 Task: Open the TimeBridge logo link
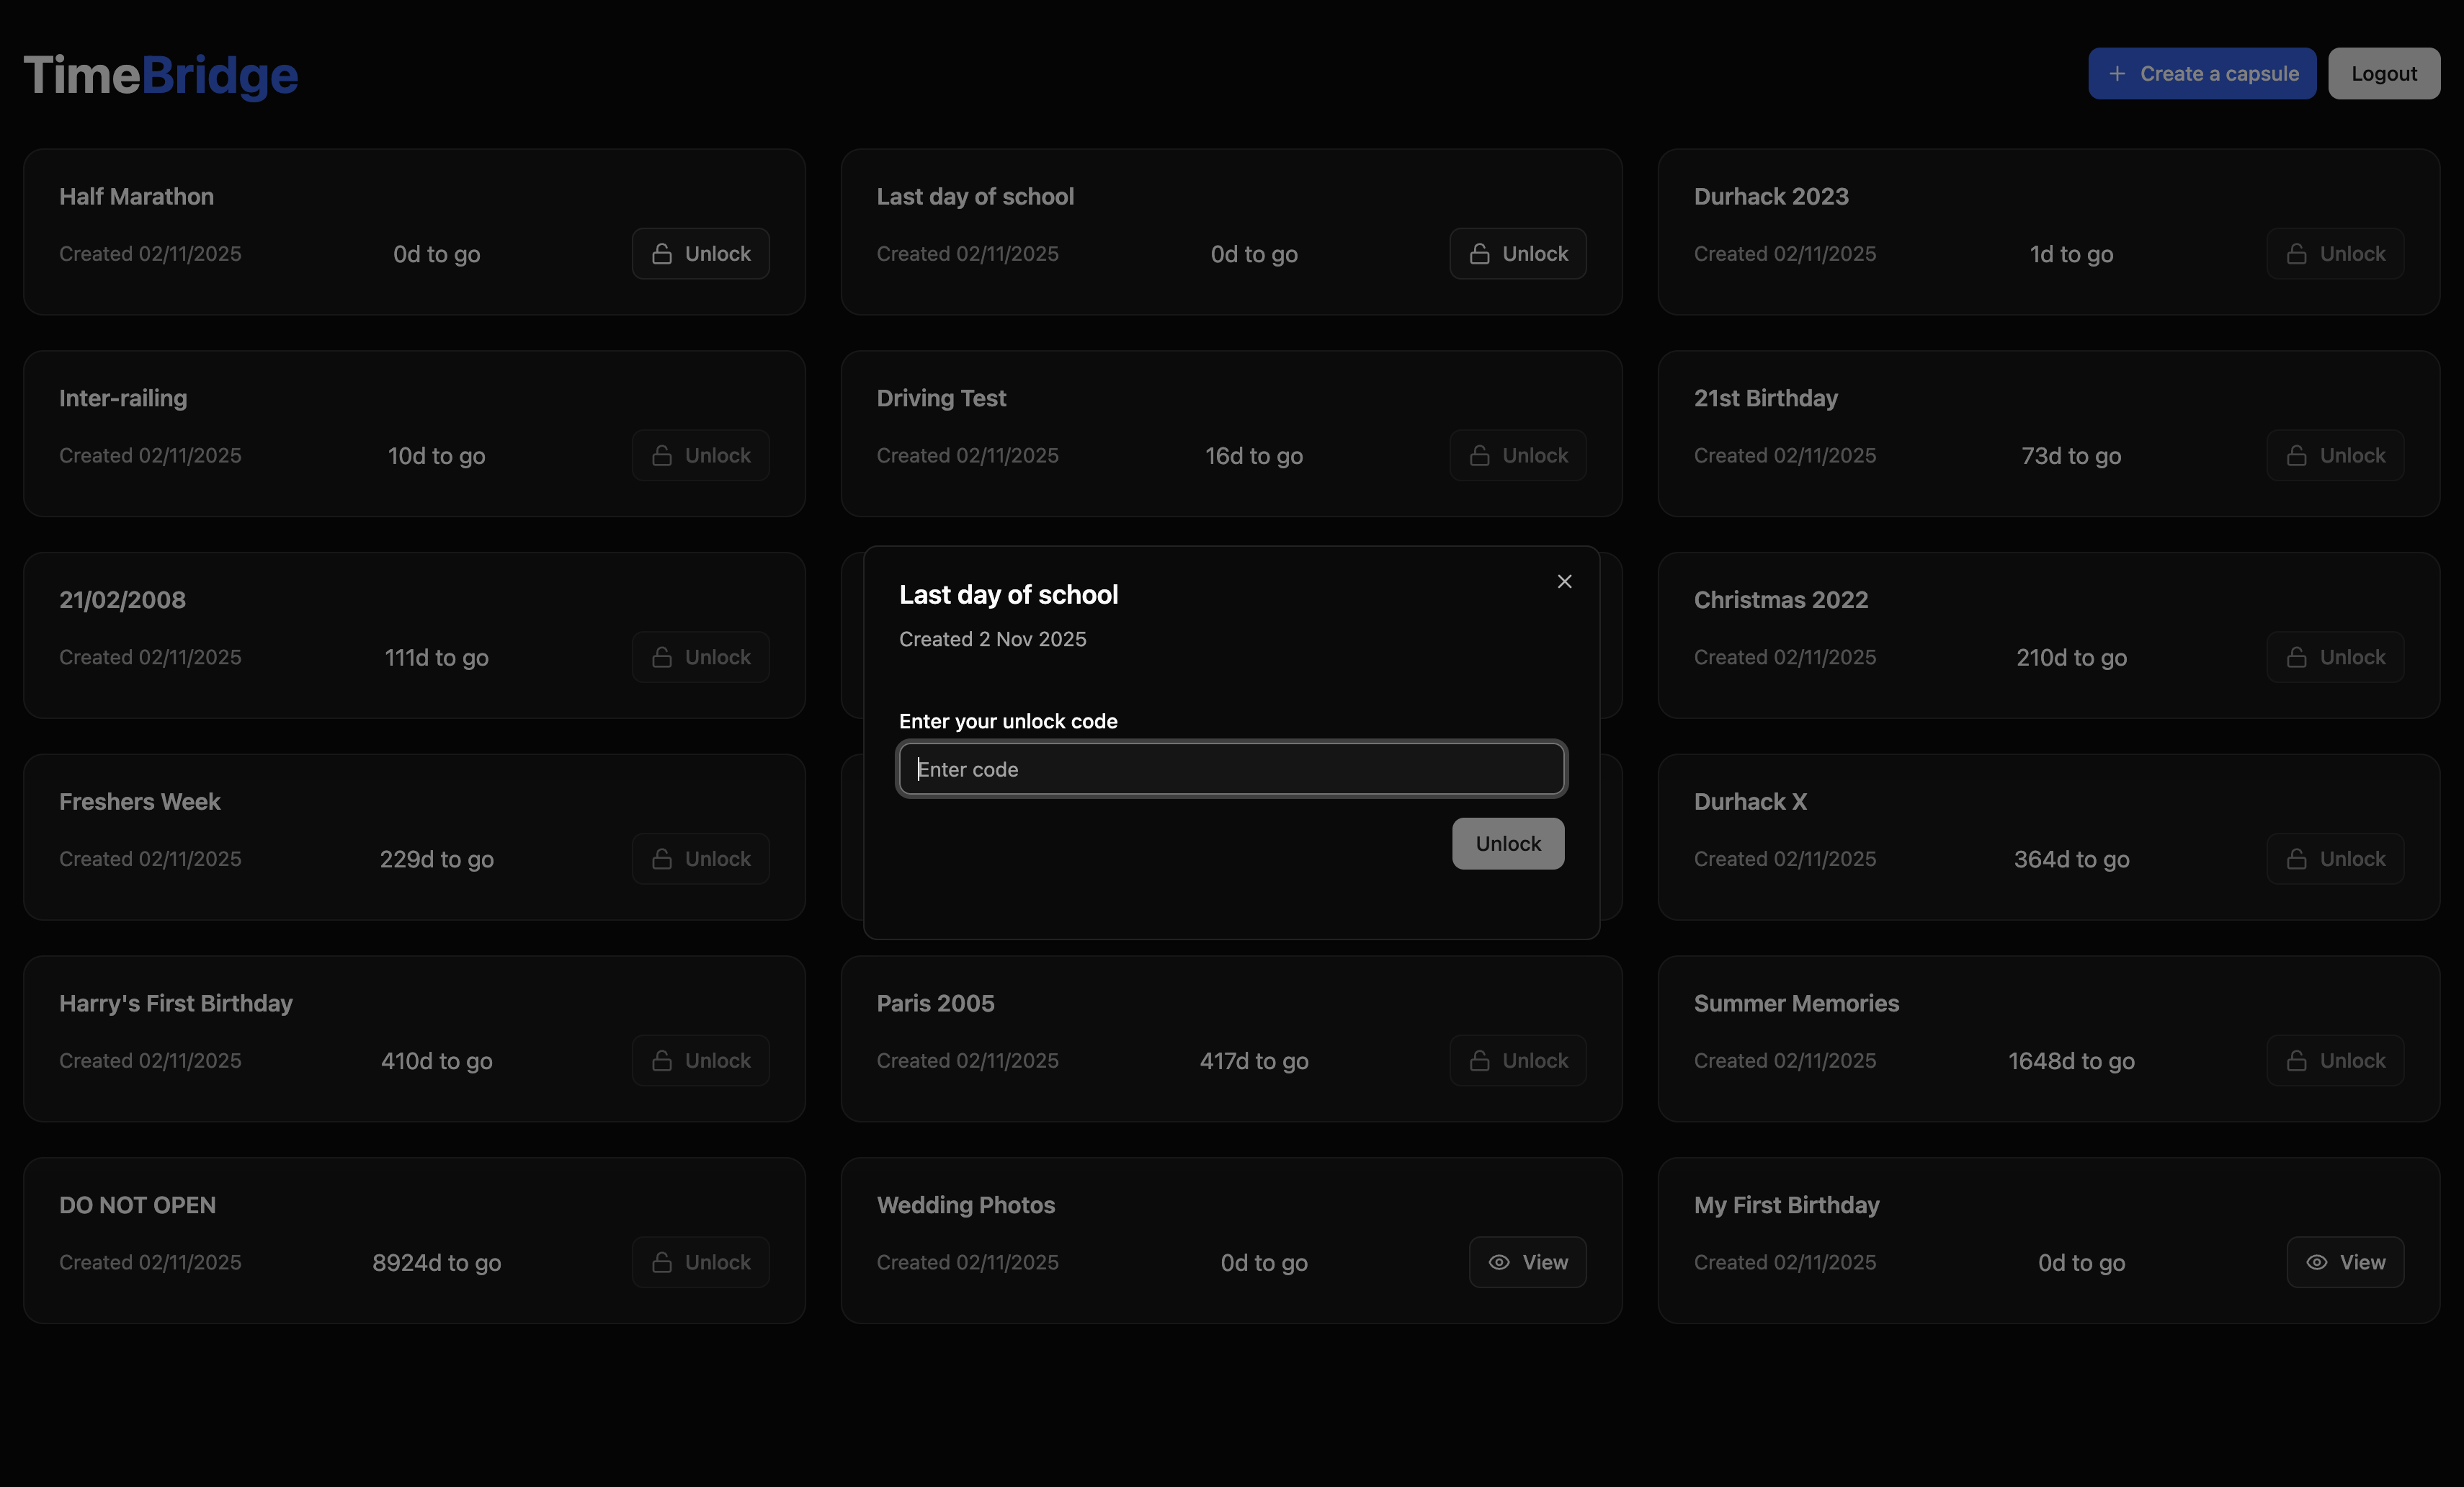coord(160,75)
